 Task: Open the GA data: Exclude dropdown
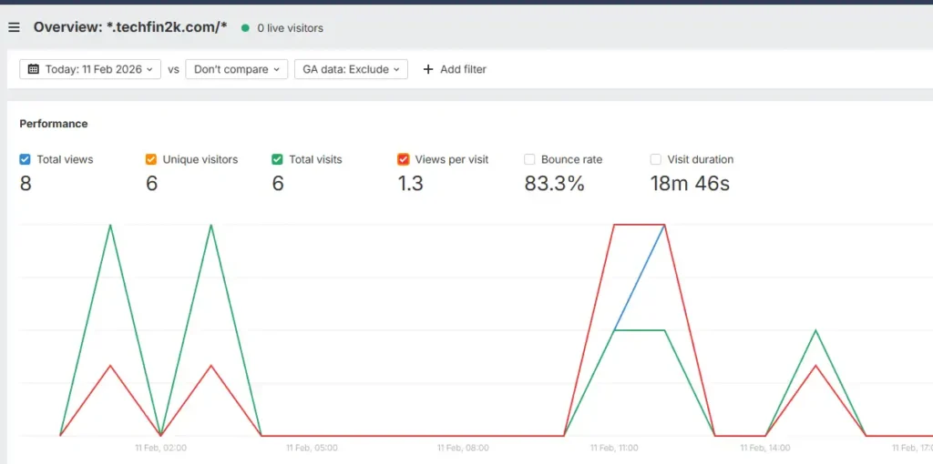(351, 69)
